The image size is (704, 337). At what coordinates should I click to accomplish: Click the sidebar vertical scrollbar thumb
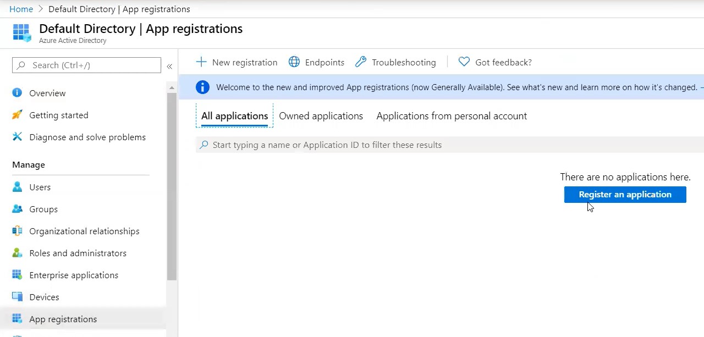pos(172,187)
